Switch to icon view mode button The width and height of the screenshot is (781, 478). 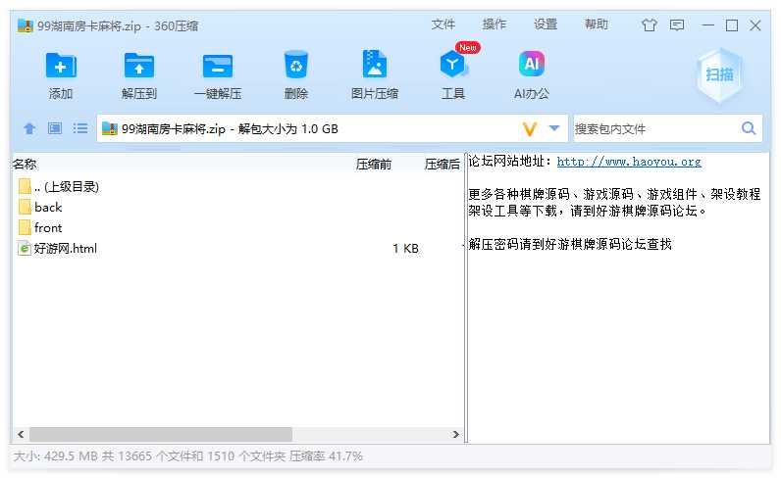point(55,128)
